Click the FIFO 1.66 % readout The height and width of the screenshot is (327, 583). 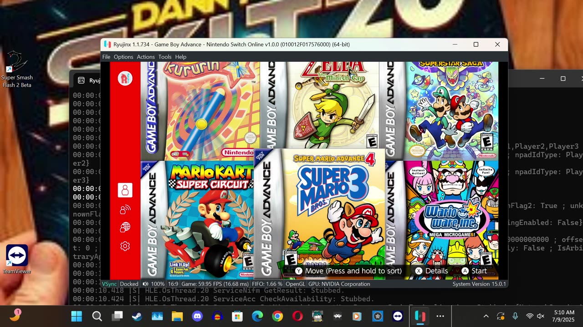point(267,284)
